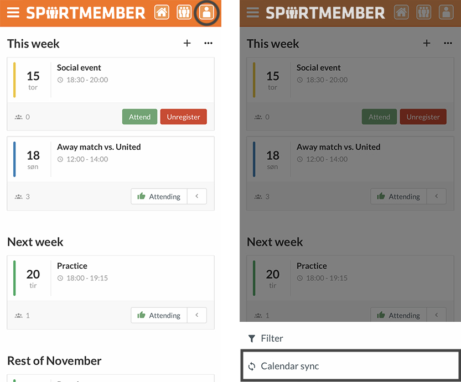
Task: Toggle Attending for Away match vs. United
Action: point(159,196)
